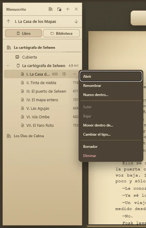Click the plus icon to add item
The width and height of the screenshot is (146, 228).
(68, 9)
